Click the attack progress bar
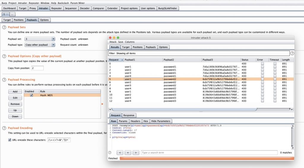Viewport: 304px width, 168px height. pos(207,158)
